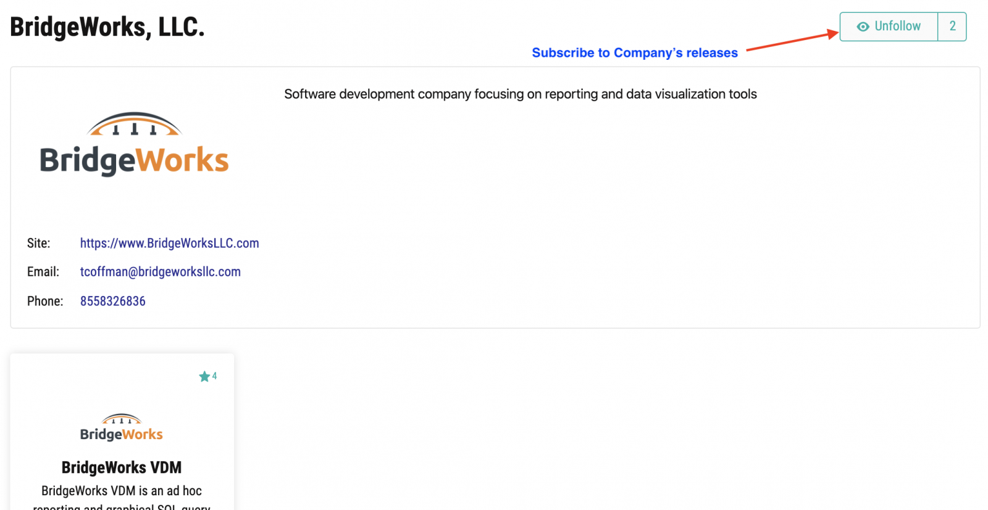Click the Unfollow button
The width and height of the screenshot is (988, 510).
click(889, 27)
